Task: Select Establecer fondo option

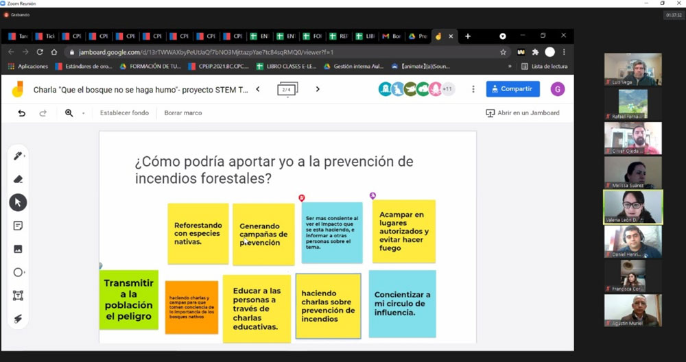Action: point(124,113)
